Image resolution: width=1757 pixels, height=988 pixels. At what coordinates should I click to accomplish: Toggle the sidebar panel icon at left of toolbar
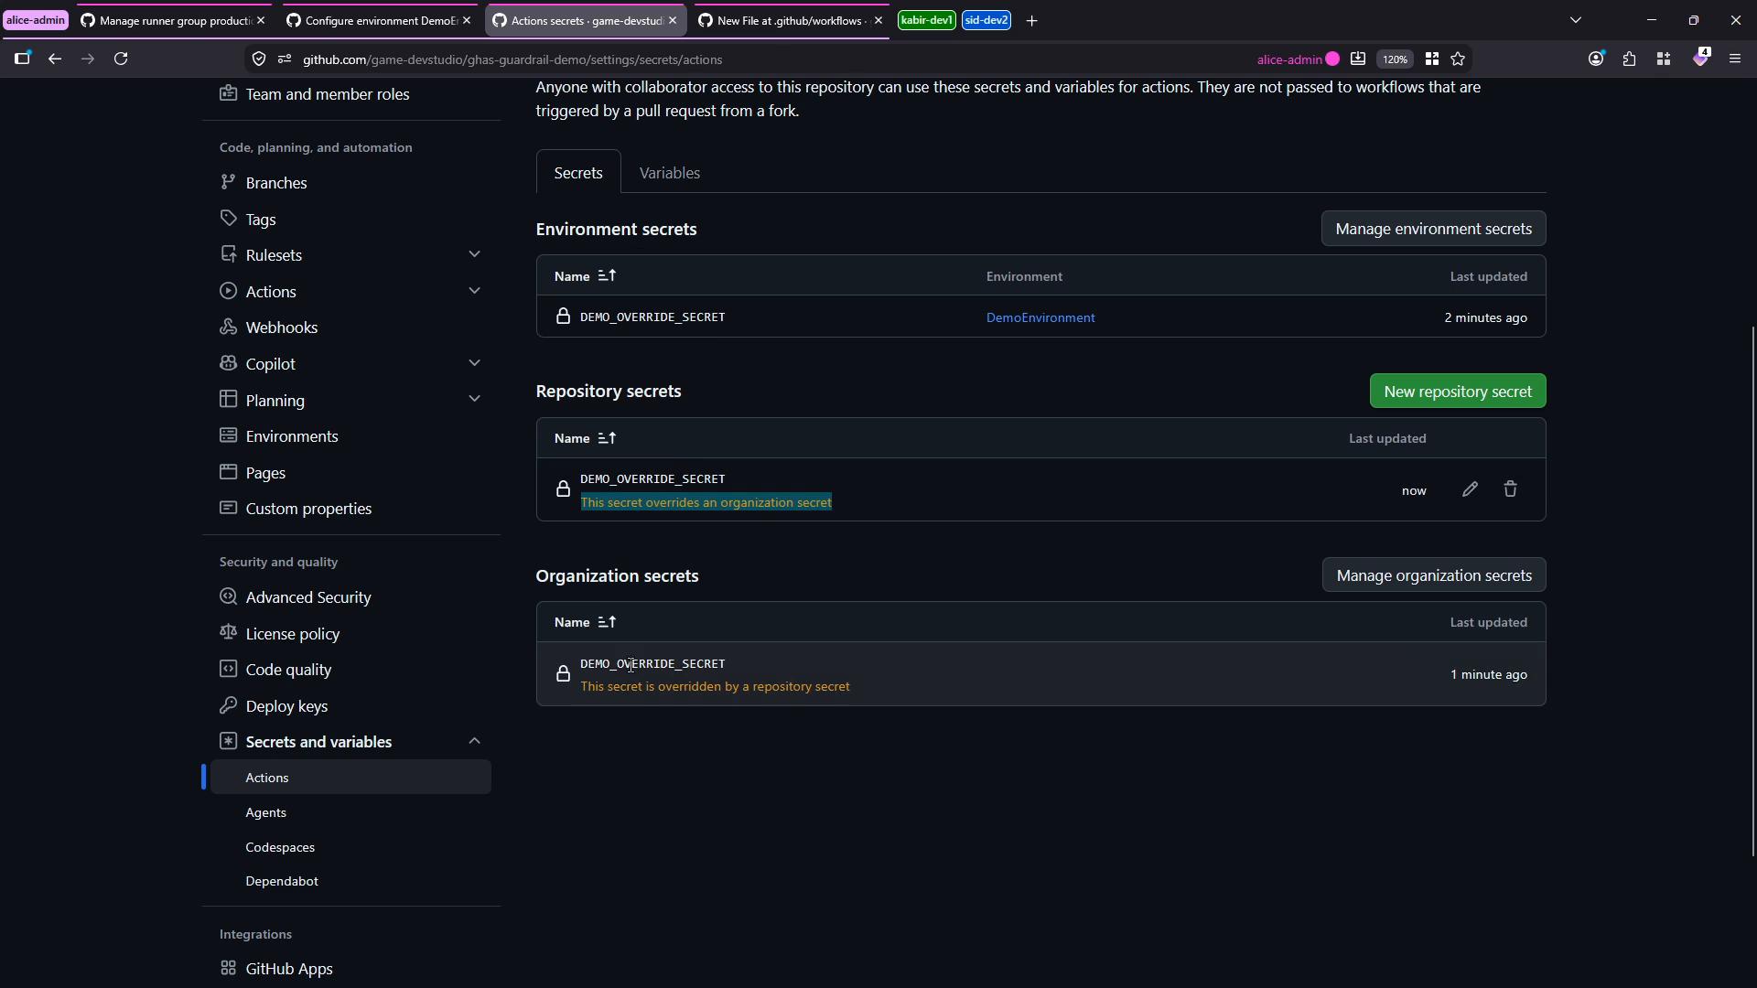tap(22, 59)
